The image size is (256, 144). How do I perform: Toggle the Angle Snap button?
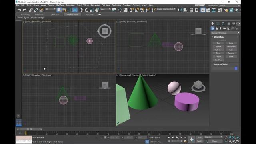137,10
